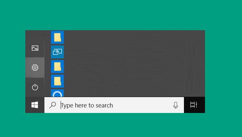Open the Cortana circle app tile
Viewport: 242px width, 137px height.
[x=57, y=93]
